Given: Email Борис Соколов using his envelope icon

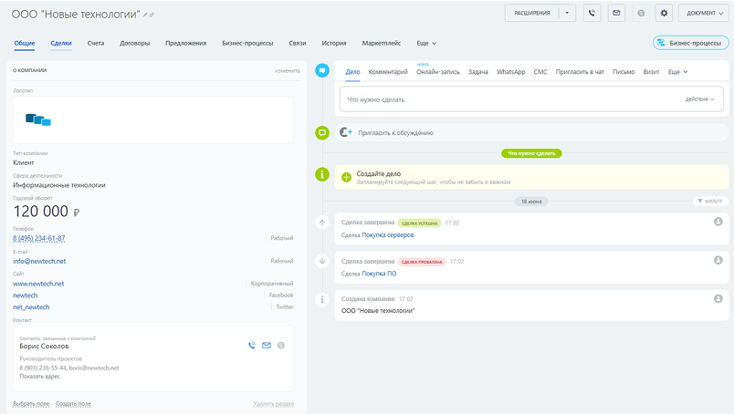Looking at the screenshot, I should 267,346.
